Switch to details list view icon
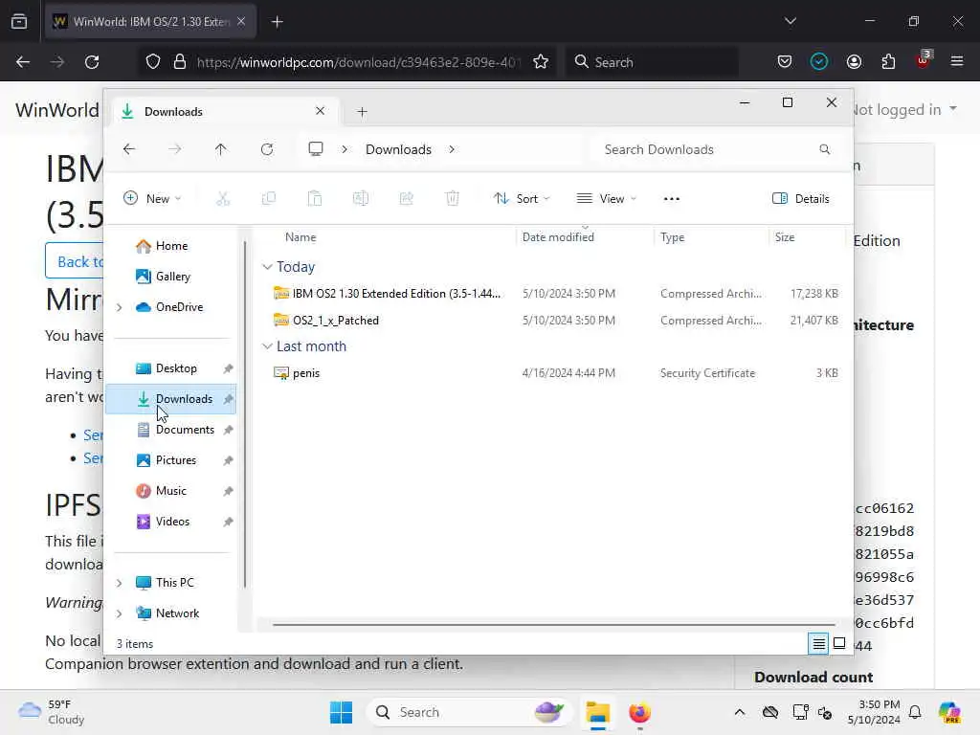The width and height of the screenshot is (980, 735). tap(818, 643)
